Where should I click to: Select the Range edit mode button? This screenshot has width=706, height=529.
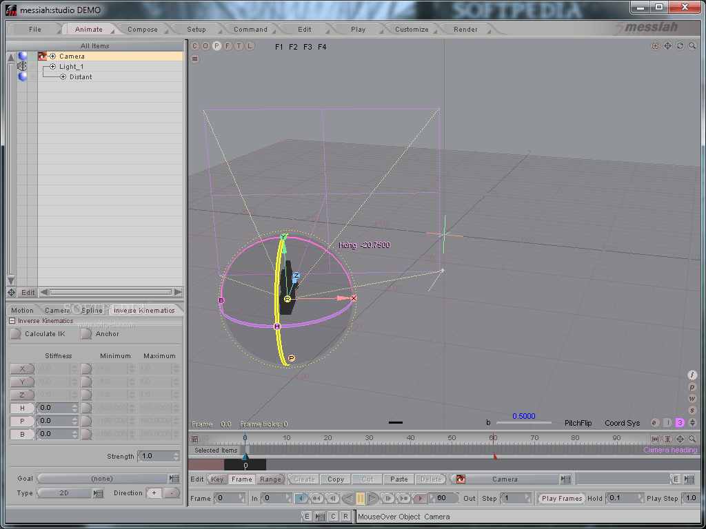click(270, 479)
